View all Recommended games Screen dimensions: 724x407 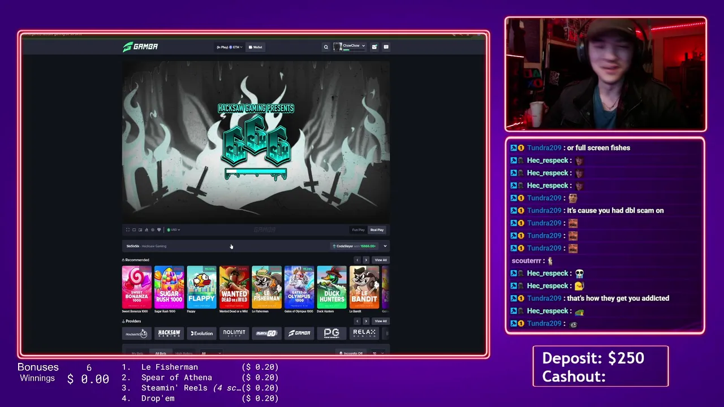coord(381,260)
